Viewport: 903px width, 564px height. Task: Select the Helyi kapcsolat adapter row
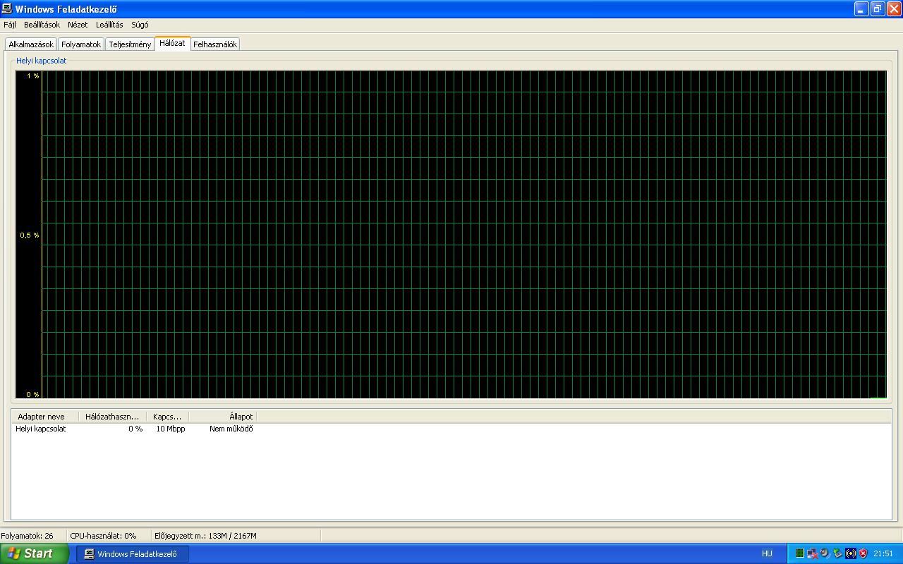134,429
